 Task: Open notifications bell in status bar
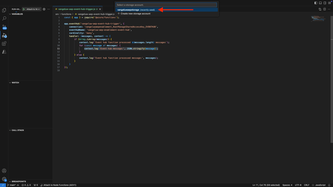click(329, 185)
